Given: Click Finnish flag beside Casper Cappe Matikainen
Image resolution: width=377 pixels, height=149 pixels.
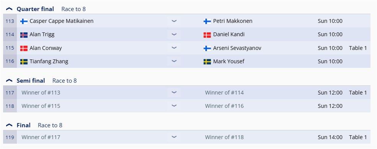Looking at the screenshot, I should pos(24,21).
